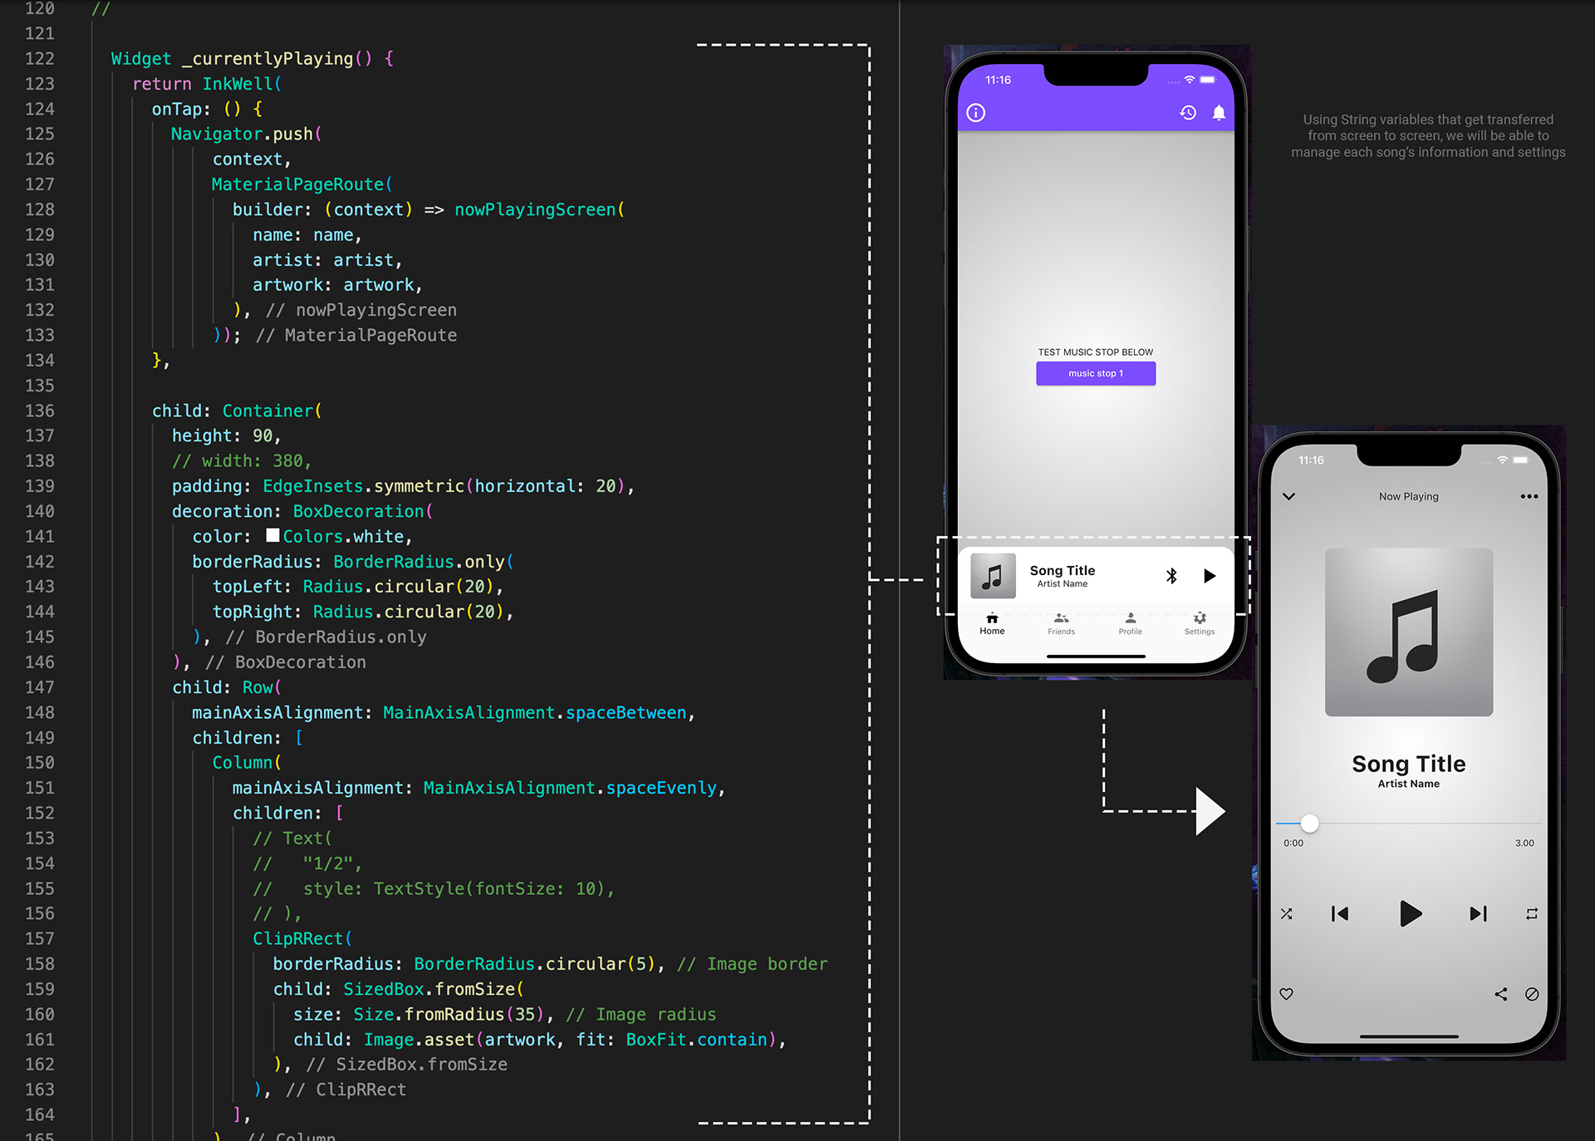Image resolution: width=1595 pixels, height=1141 pixels.
Task: Tap the info icon in purple header
Action: pos(976,113)
